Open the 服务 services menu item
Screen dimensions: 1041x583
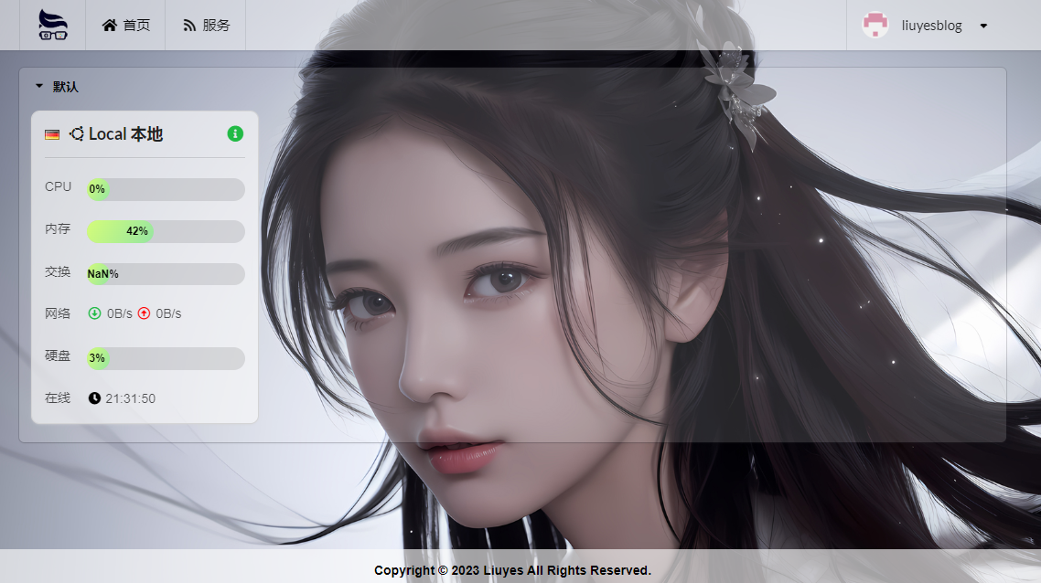click(206, 26)
